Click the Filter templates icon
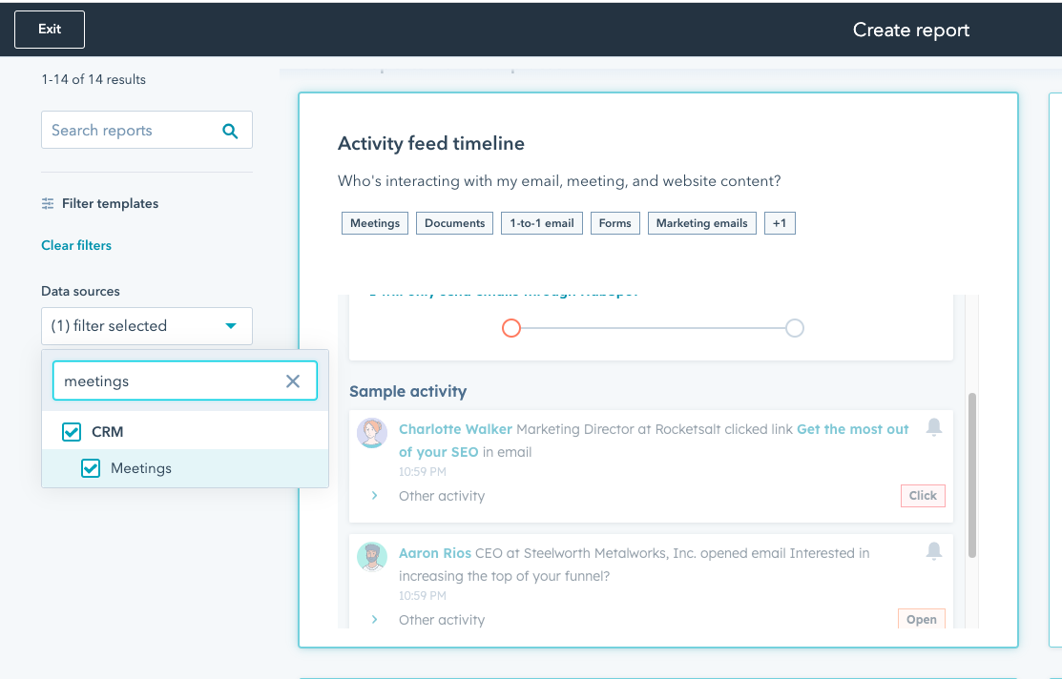Image resolution: width=1062 pixels, height=679 pixels. pos(47,203)
